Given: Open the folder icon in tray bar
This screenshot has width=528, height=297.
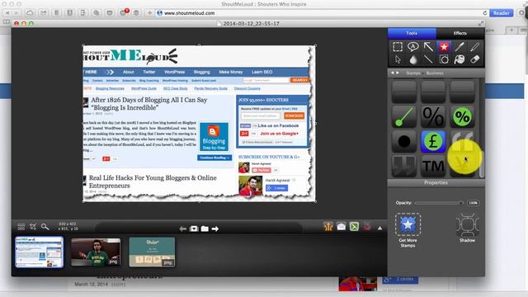Looking at the screenshot, I should pos(205,229).
